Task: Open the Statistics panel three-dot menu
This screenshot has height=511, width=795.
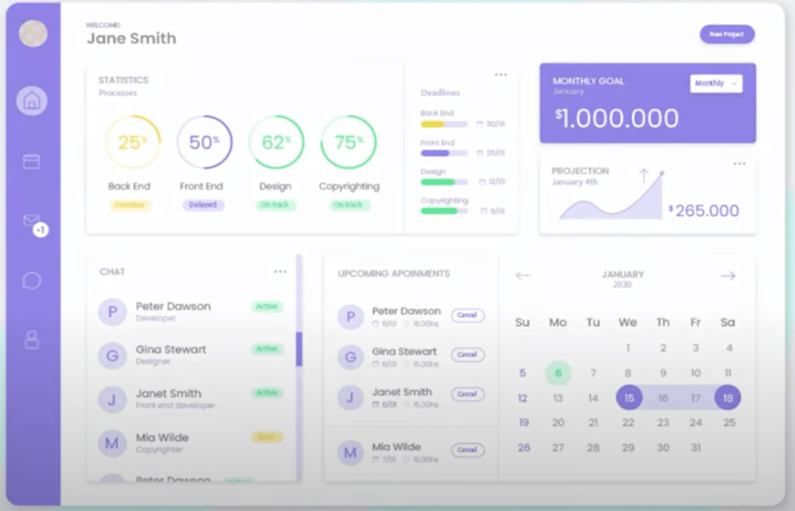Action: coord(501,75)
